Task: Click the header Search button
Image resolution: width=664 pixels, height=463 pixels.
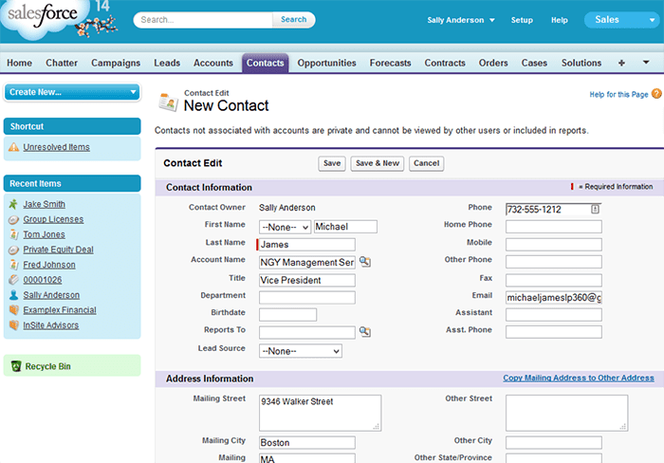Action: click(293, 20)
